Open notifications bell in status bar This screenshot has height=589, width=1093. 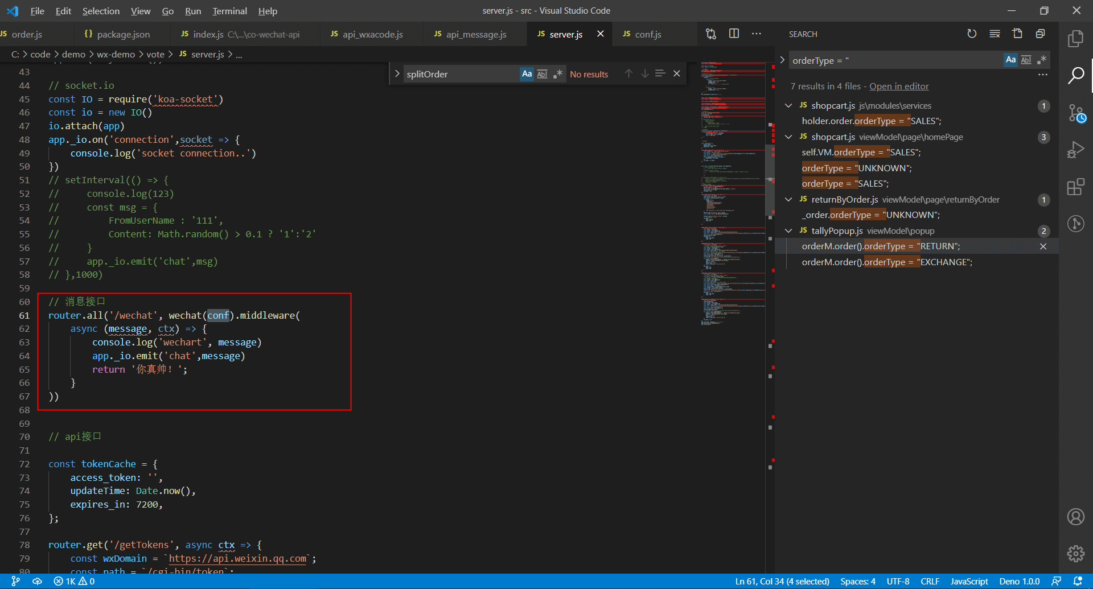click(x=1077, y=582)
